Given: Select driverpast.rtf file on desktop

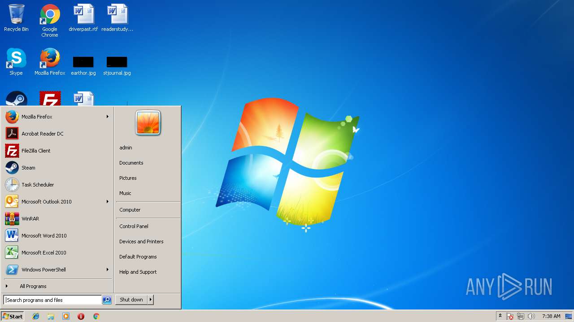Looking at the screenshot, I should pos(83,18).
